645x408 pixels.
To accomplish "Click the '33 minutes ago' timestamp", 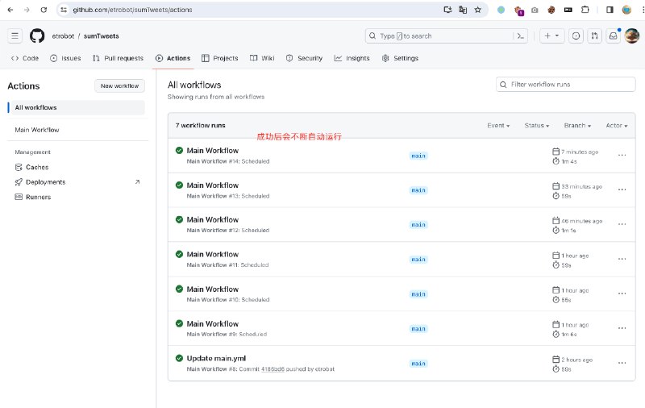I will tap(581, 186).
